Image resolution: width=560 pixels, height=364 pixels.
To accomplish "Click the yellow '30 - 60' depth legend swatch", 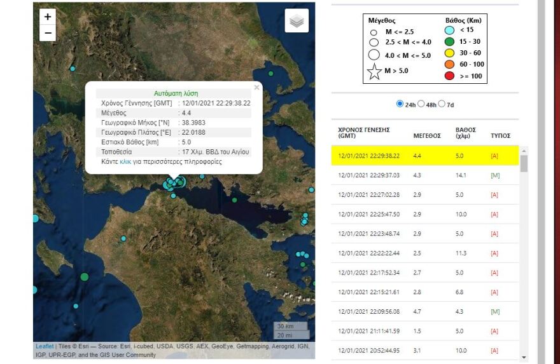I will [449, 53].
